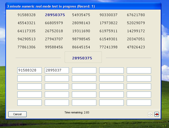Click the boxed 28950375 display in center
The image size is (169, 128).
(x=83, y=57)
